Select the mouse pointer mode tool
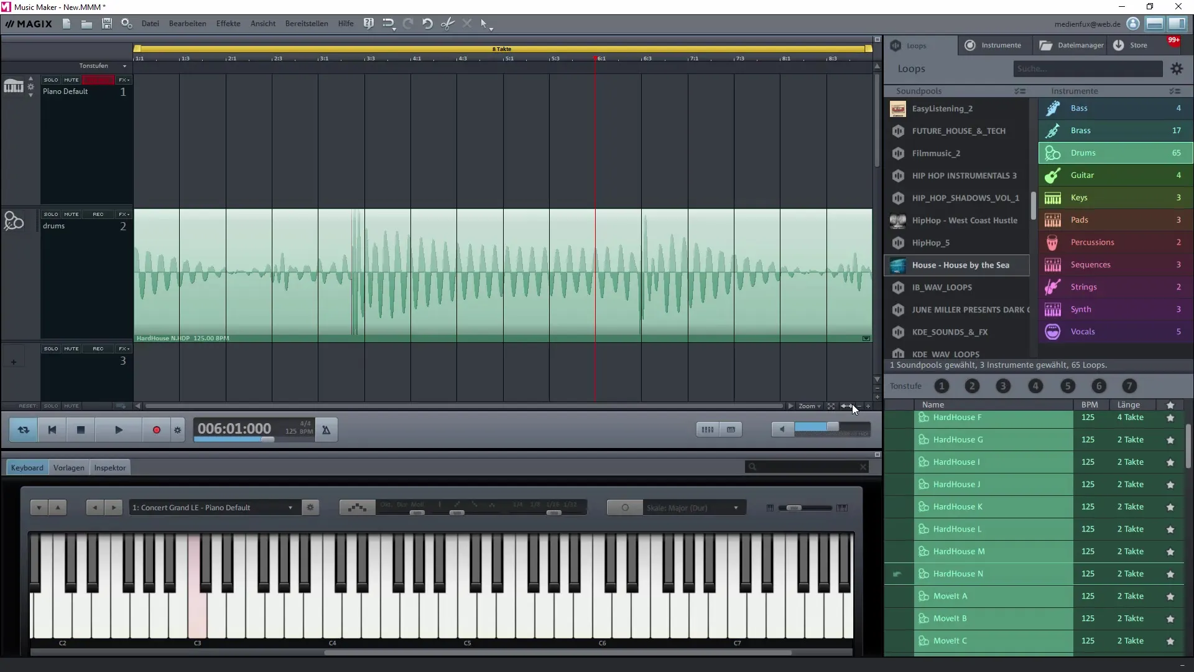Image resolution: width=1194 pixels, height=672 pixels. [486, 24]
